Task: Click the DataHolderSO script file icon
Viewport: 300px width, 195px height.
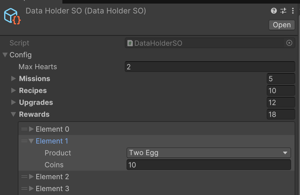Action: [130, 43]
